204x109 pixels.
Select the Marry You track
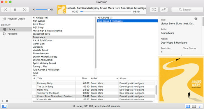(94, 90)
